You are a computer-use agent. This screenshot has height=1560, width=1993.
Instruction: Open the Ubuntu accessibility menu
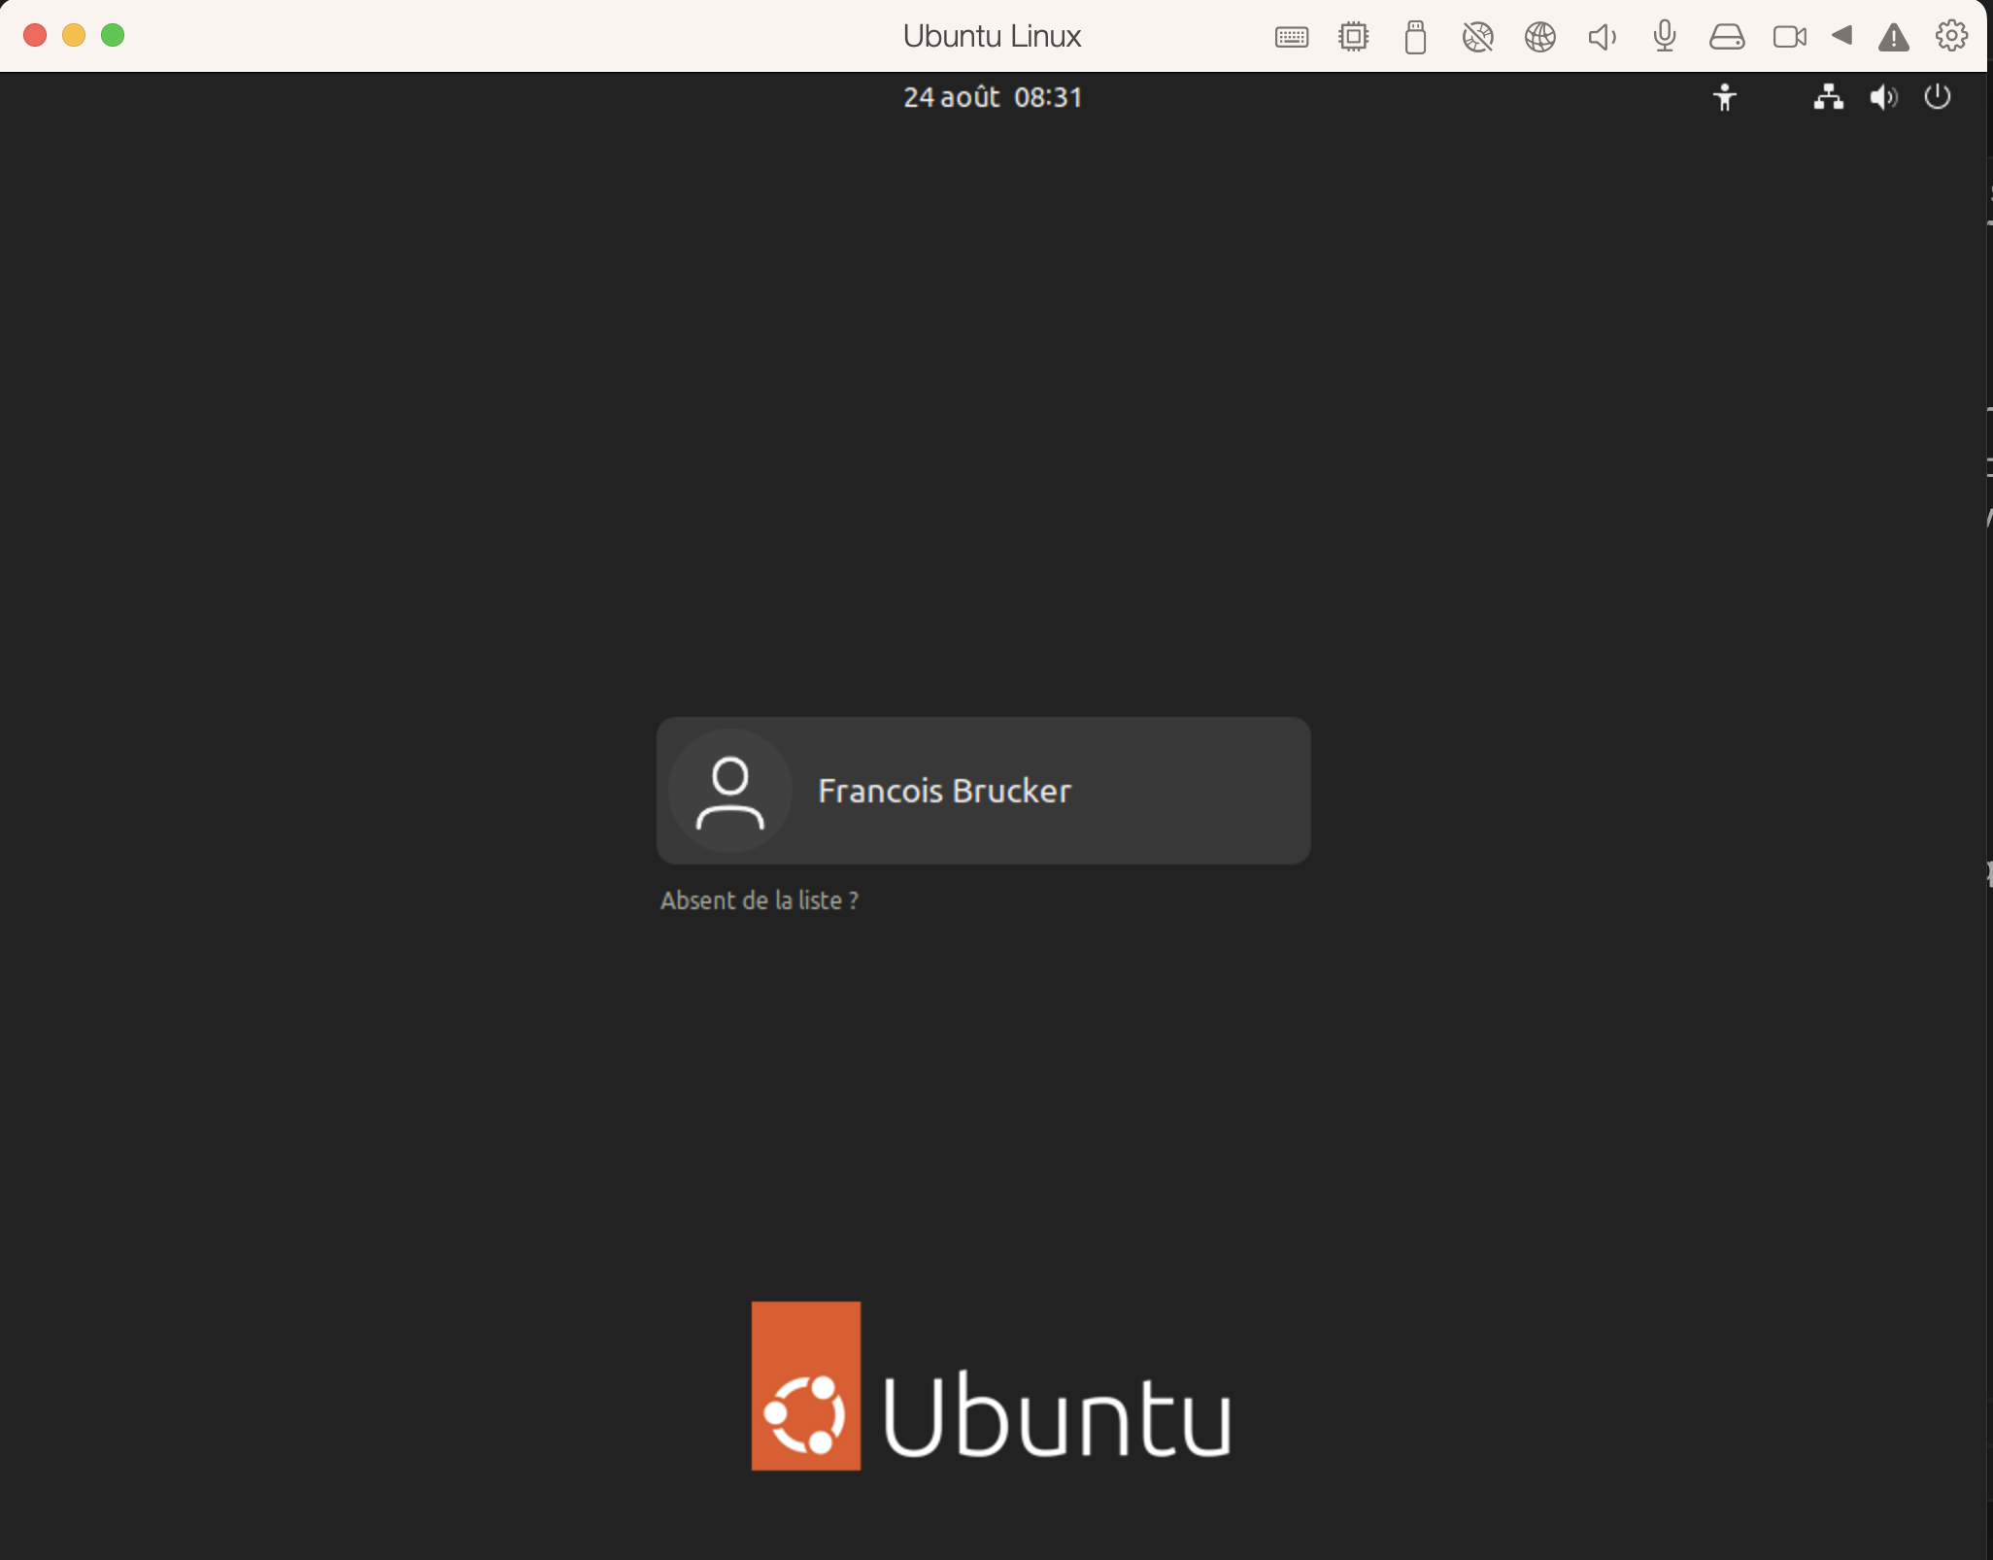coord(1724,97)
